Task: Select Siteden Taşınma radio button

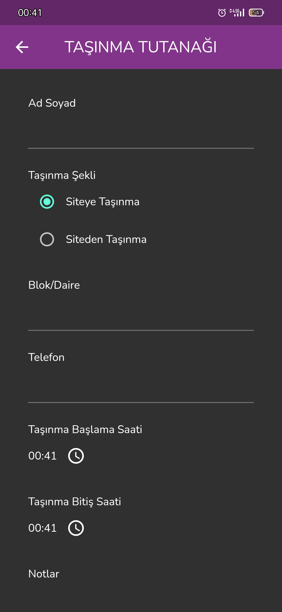Action: [x=47, y=239]
